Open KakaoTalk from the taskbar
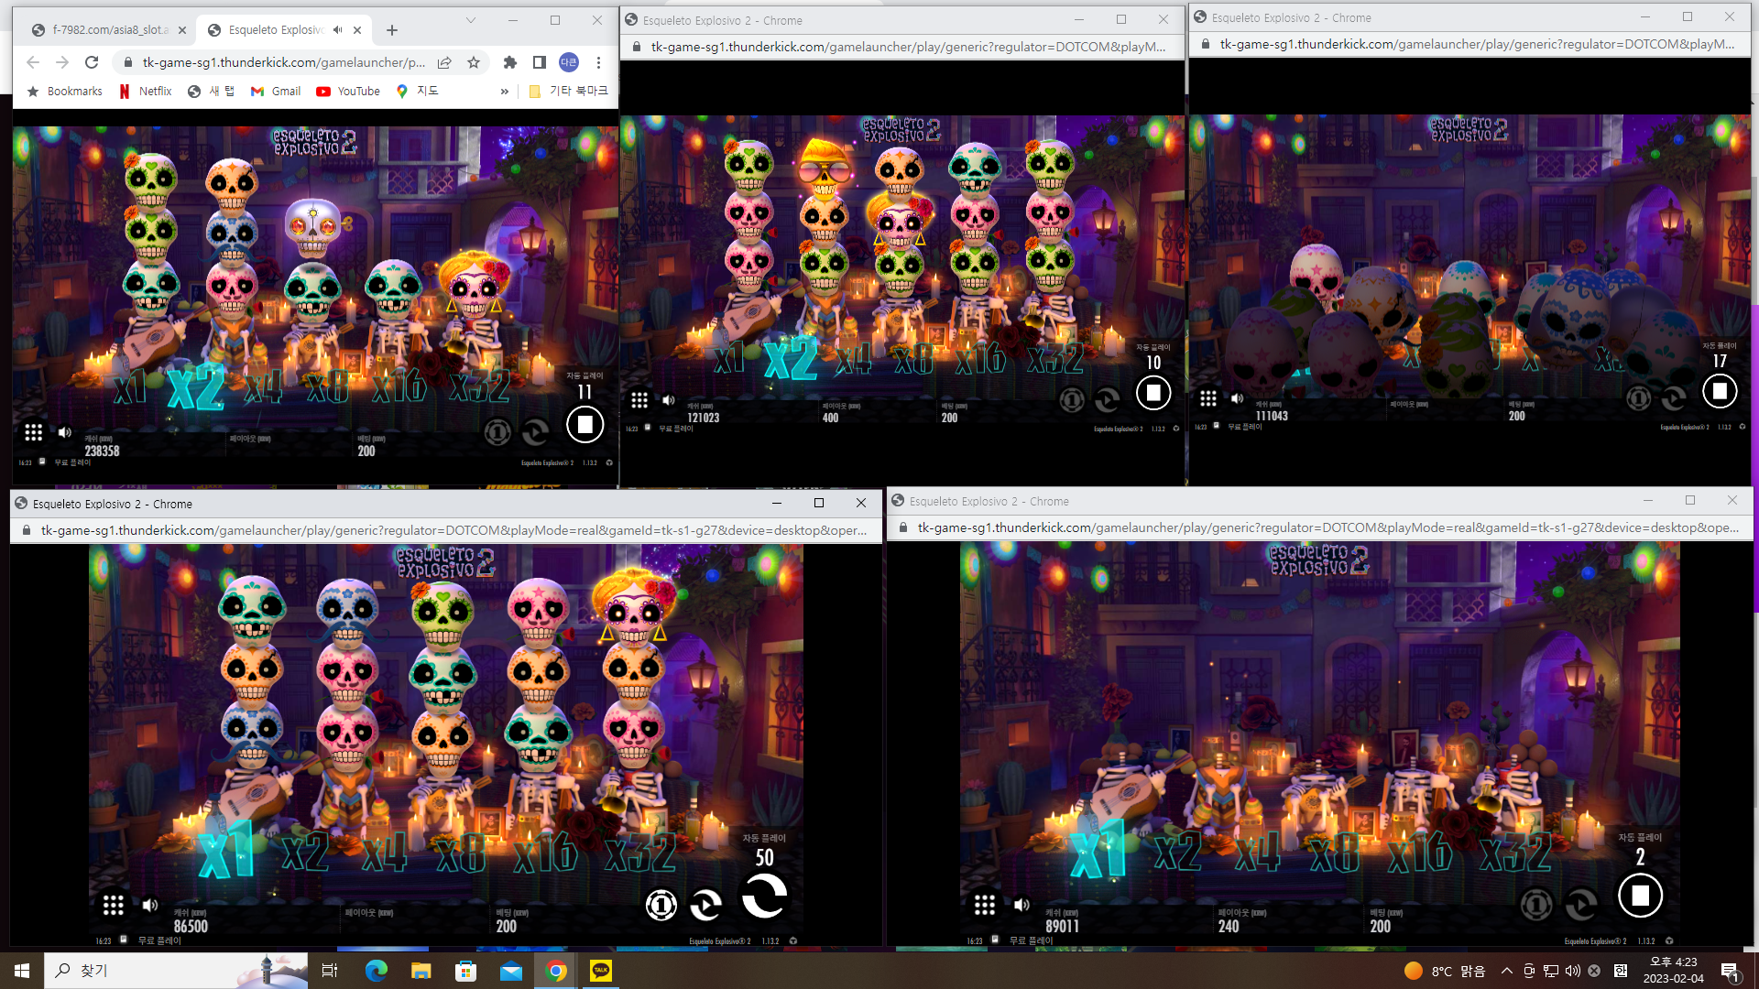This screenshot has width=1759, height=989. tap(601, 971)
